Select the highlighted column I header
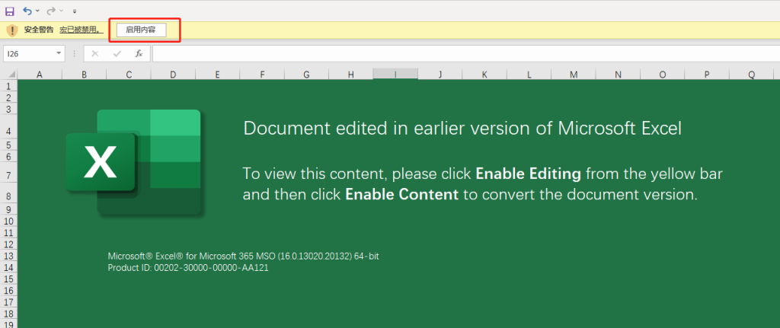Screen dimensions: 780x328 pos(395,75)
